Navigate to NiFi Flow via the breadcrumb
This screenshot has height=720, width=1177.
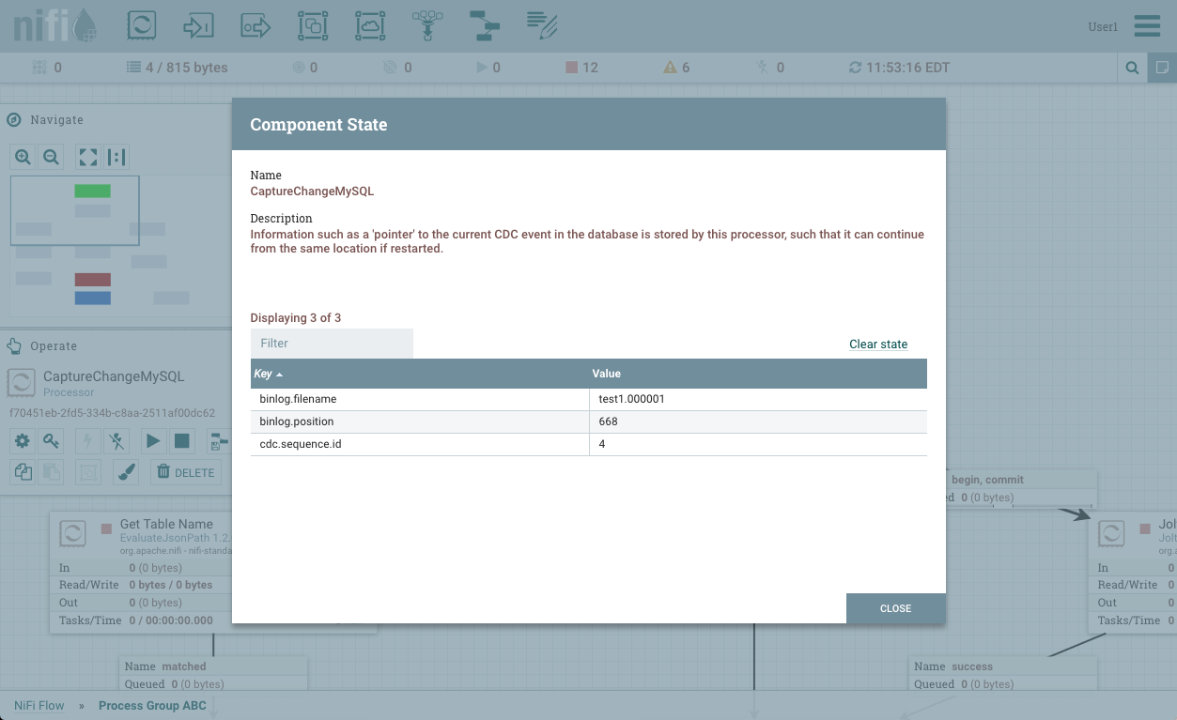39,705
